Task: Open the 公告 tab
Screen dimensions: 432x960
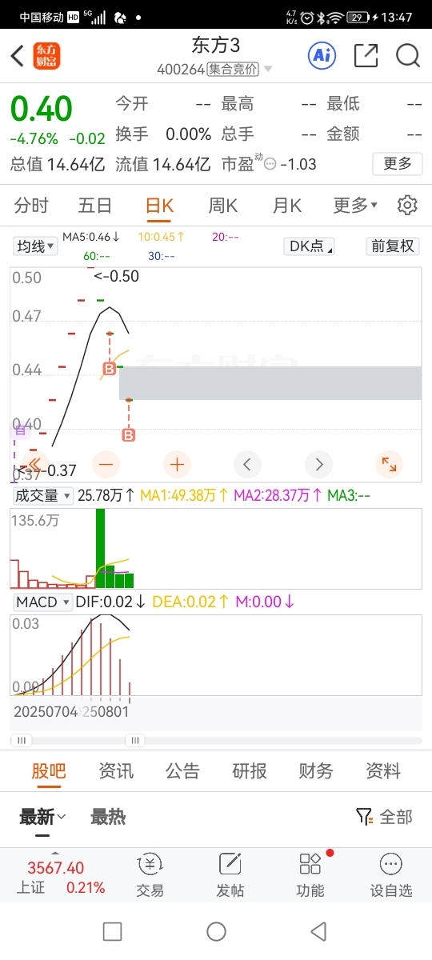Action: (x=182, y=771)
